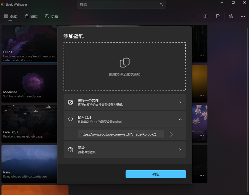Open the more options ellipsis menu
This screenshot has height=195, width=249.
243,16
